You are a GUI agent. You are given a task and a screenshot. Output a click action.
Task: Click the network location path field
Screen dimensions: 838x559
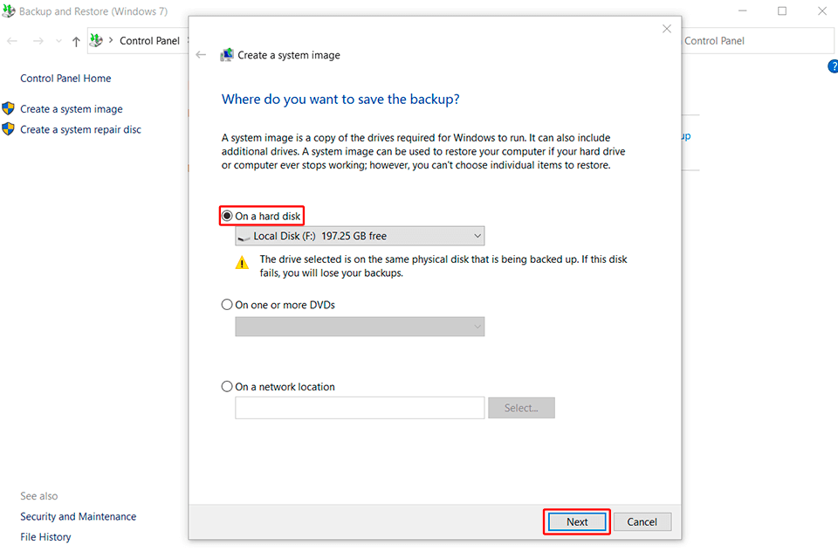tap(360, 408)
